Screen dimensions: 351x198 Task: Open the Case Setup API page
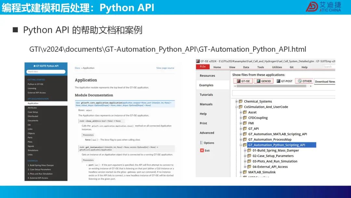click(33, 112)
